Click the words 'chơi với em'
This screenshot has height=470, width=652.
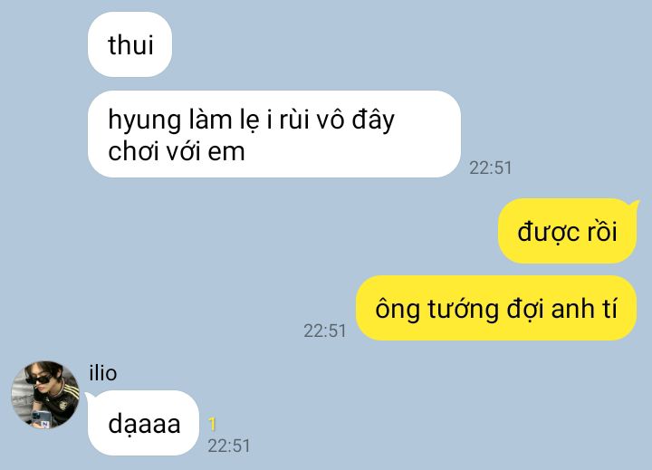[x=177, y=150]
